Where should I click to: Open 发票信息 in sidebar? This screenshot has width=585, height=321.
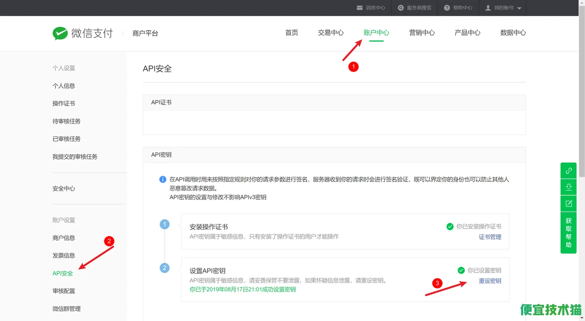tap(64, 255)
